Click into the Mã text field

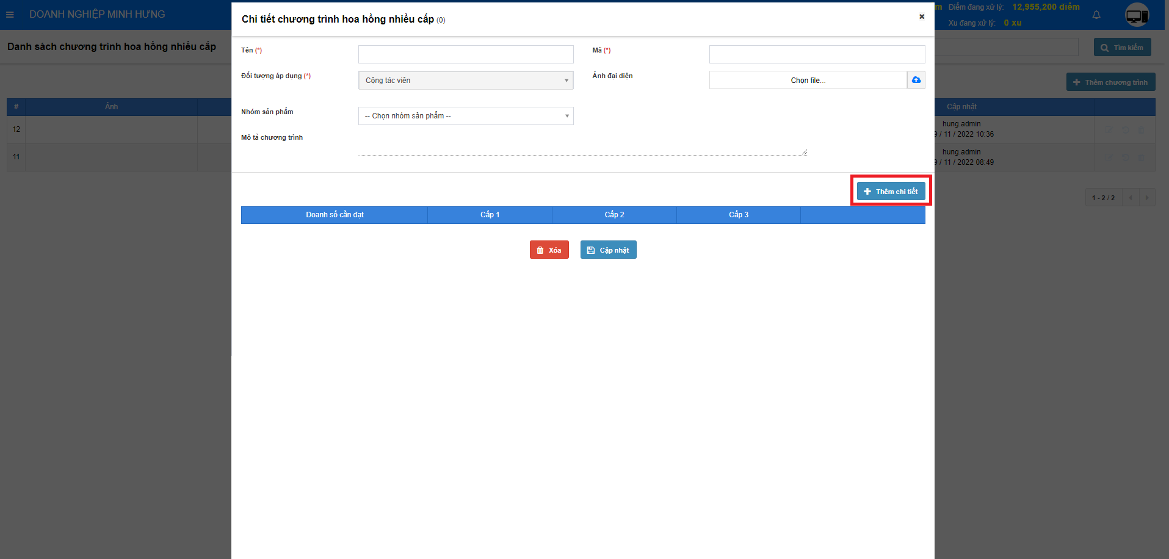point(816,54)
